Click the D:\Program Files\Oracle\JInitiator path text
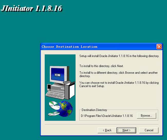This screenshot has width=167, height=140. click(x=107, y=116)
